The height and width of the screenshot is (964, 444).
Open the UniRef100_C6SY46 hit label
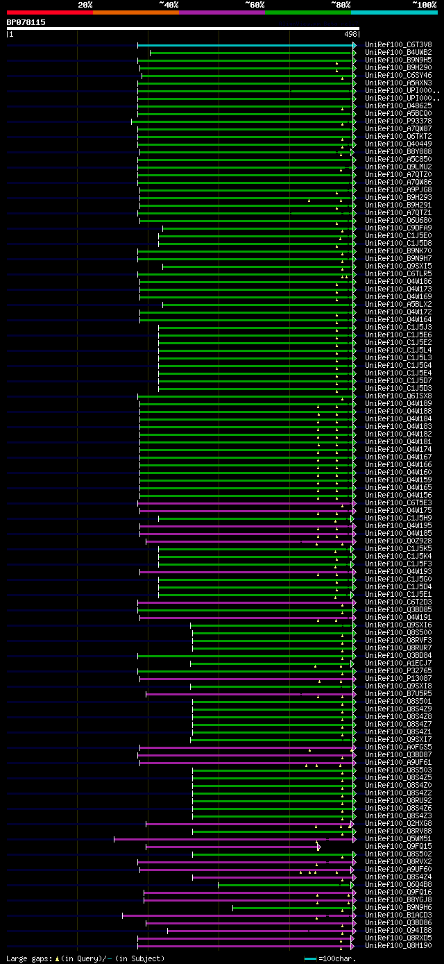point(398,75)
